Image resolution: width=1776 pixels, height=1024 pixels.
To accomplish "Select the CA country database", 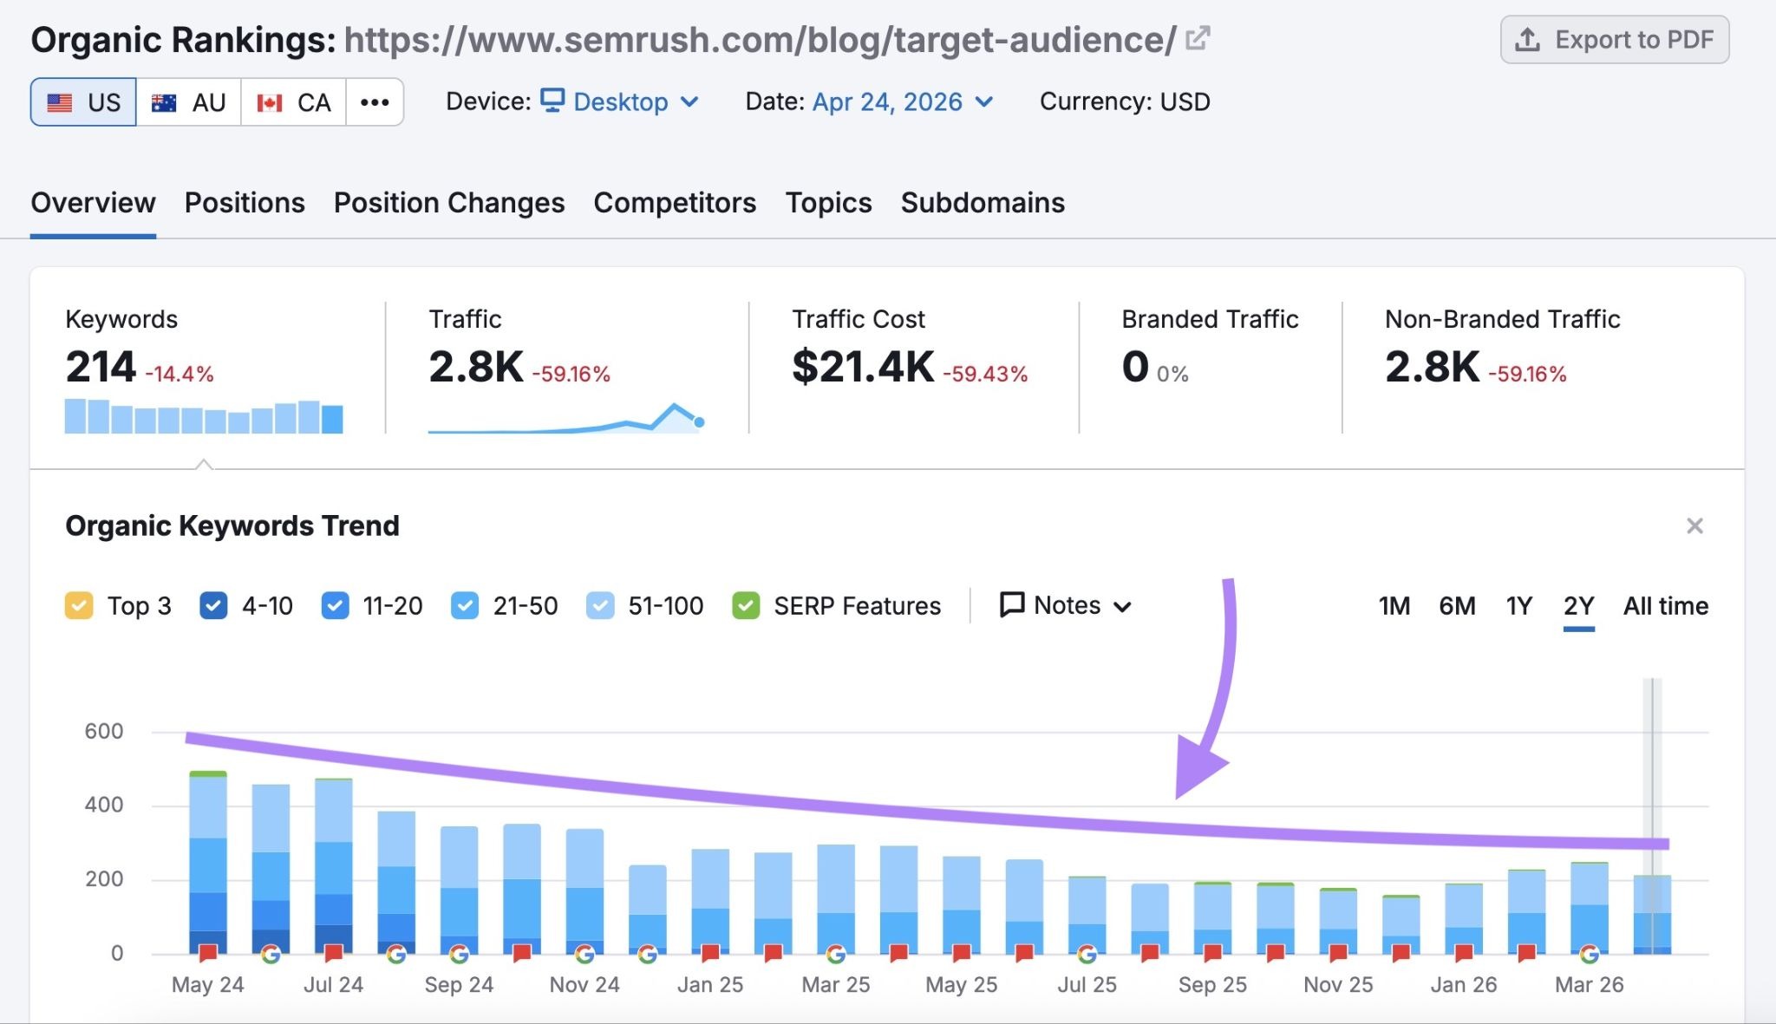I will (293, 102).
